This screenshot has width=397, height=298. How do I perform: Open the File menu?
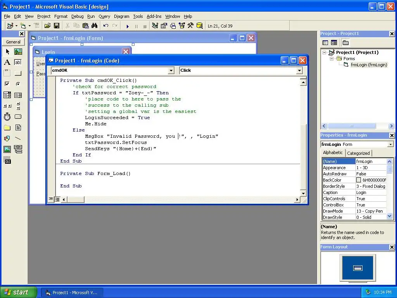[7, 16]
